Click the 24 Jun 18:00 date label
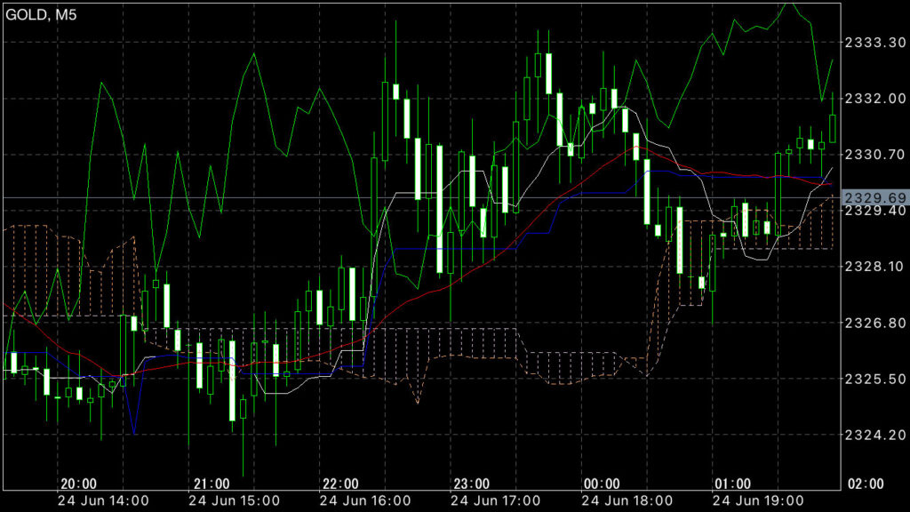The width and height of the screenshot is (910, 512). [x=627, y=501]
